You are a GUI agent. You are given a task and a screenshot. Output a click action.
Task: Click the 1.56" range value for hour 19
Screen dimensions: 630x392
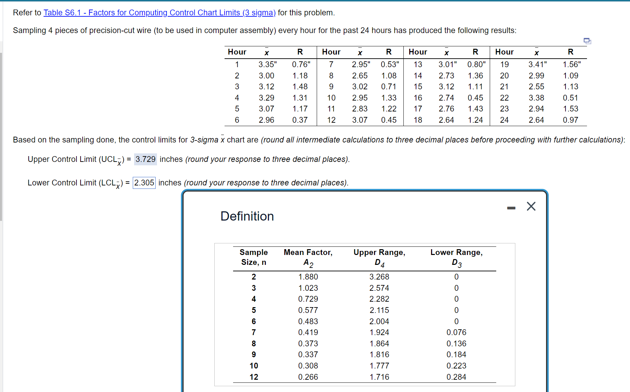(571, 64)
